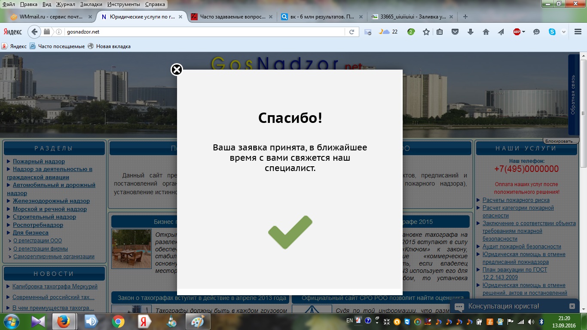This screenshot has height=330, width=587.
Task: Click the Bluetooth icon in the system tray
Action: coord(541,321)
